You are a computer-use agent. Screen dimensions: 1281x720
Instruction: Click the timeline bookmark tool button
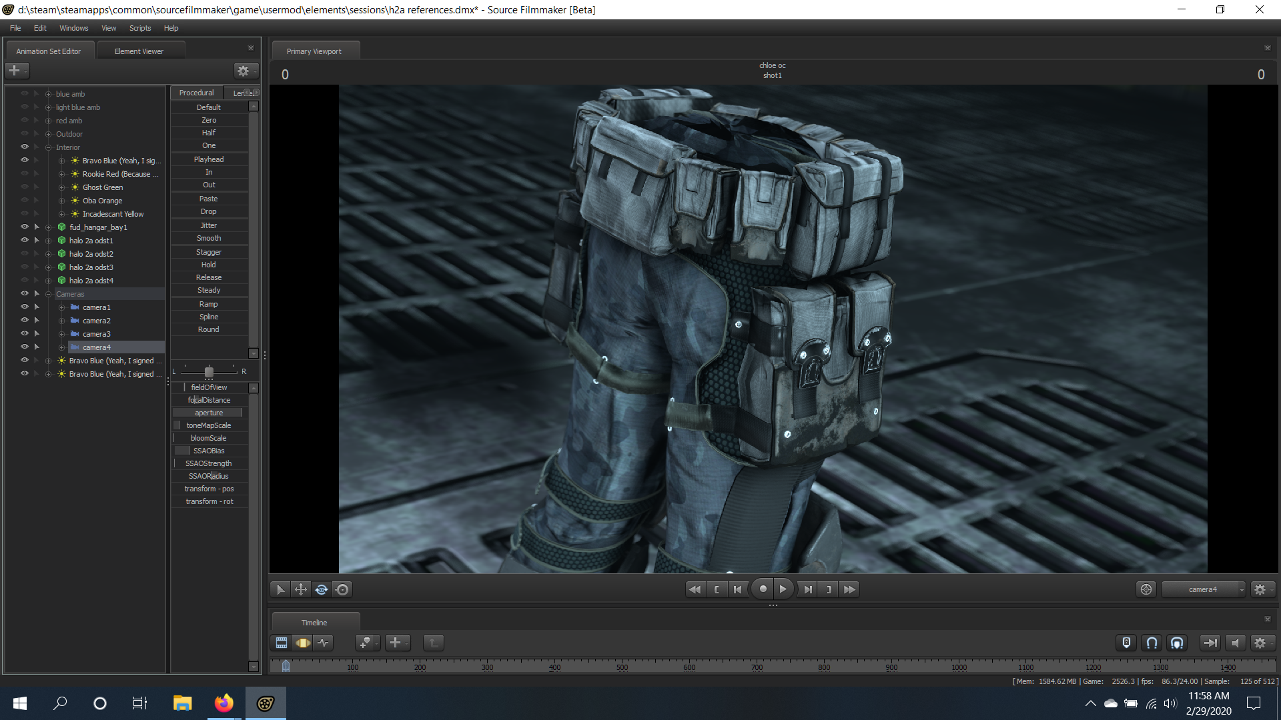367,643
